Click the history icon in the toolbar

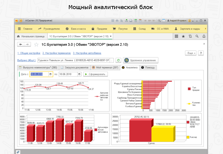[x=190, y=36]
